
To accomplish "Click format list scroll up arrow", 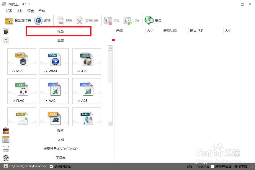I will click(110, 48).
